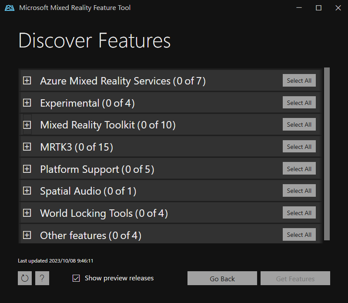348x303 pixels.
Task: Click the Mixed Reality Feature Tool app icon
Action: pyautogui.click(x=10, y=8)
